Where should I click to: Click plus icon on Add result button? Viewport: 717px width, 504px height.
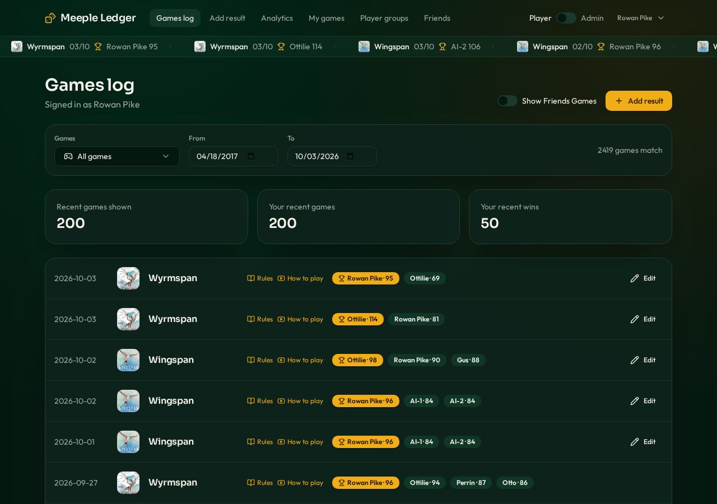(x=619, y=101)
